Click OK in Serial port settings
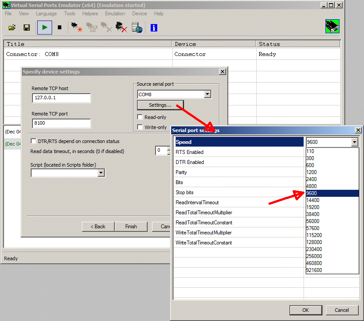The height and width of the screenshot is (321, 364). [x=305, y=310]
